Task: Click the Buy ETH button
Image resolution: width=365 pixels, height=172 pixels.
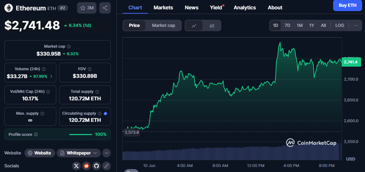Action: 347,5
